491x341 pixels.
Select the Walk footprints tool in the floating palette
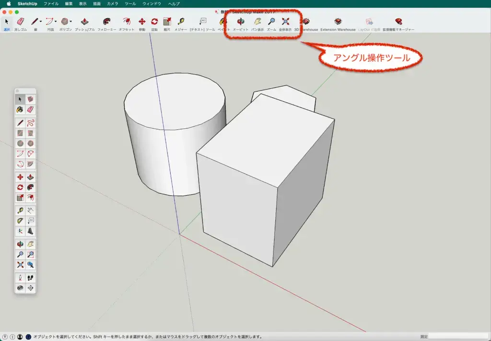click(x=30, y=278)
